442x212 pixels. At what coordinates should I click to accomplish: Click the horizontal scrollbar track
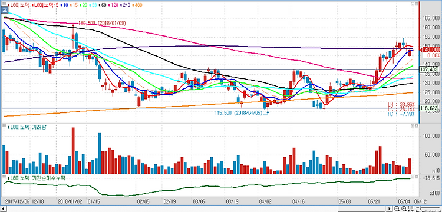(194, 209)
